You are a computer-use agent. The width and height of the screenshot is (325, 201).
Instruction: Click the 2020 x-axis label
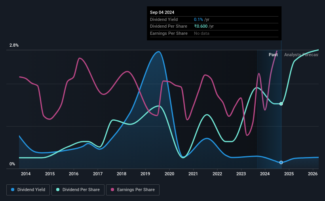coord(169,174)
